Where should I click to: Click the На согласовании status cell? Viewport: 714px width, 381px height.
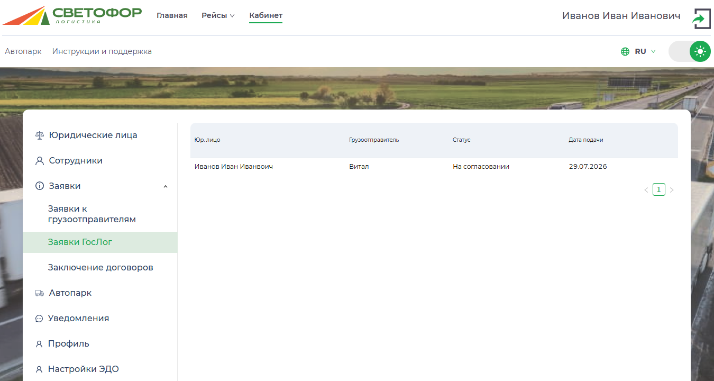coord(481,167)
